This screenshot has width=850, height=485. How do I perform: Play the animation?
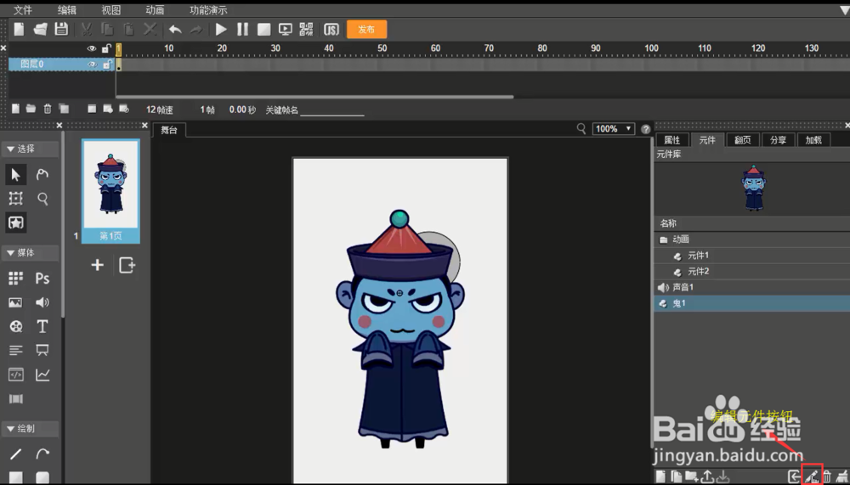pyautogui.click(x=221, y=29)
